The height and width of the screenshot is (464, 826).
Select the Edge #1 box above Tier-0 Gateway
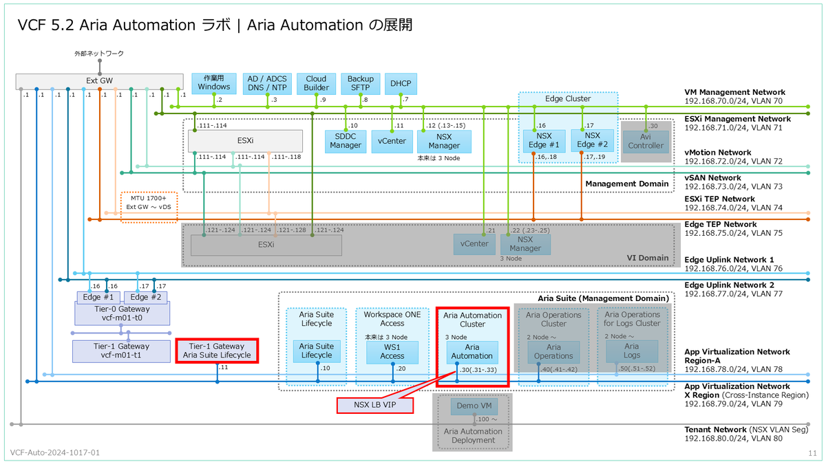point(98,297)
